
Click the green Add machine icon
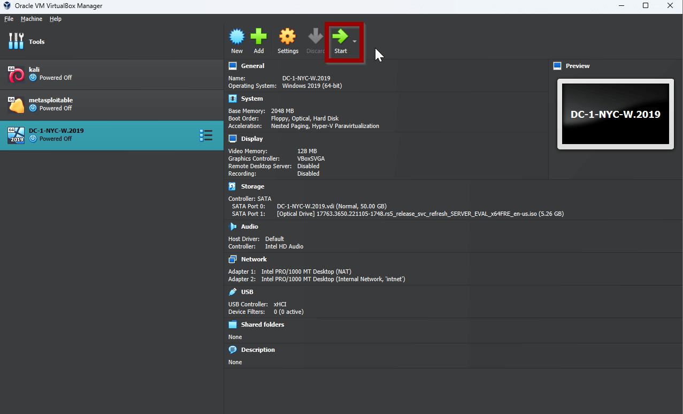[259, 36]
